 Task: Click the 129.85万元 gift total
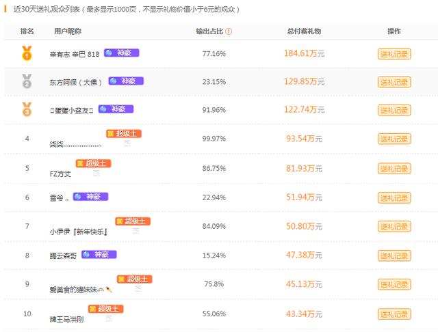tap(304, 81)
